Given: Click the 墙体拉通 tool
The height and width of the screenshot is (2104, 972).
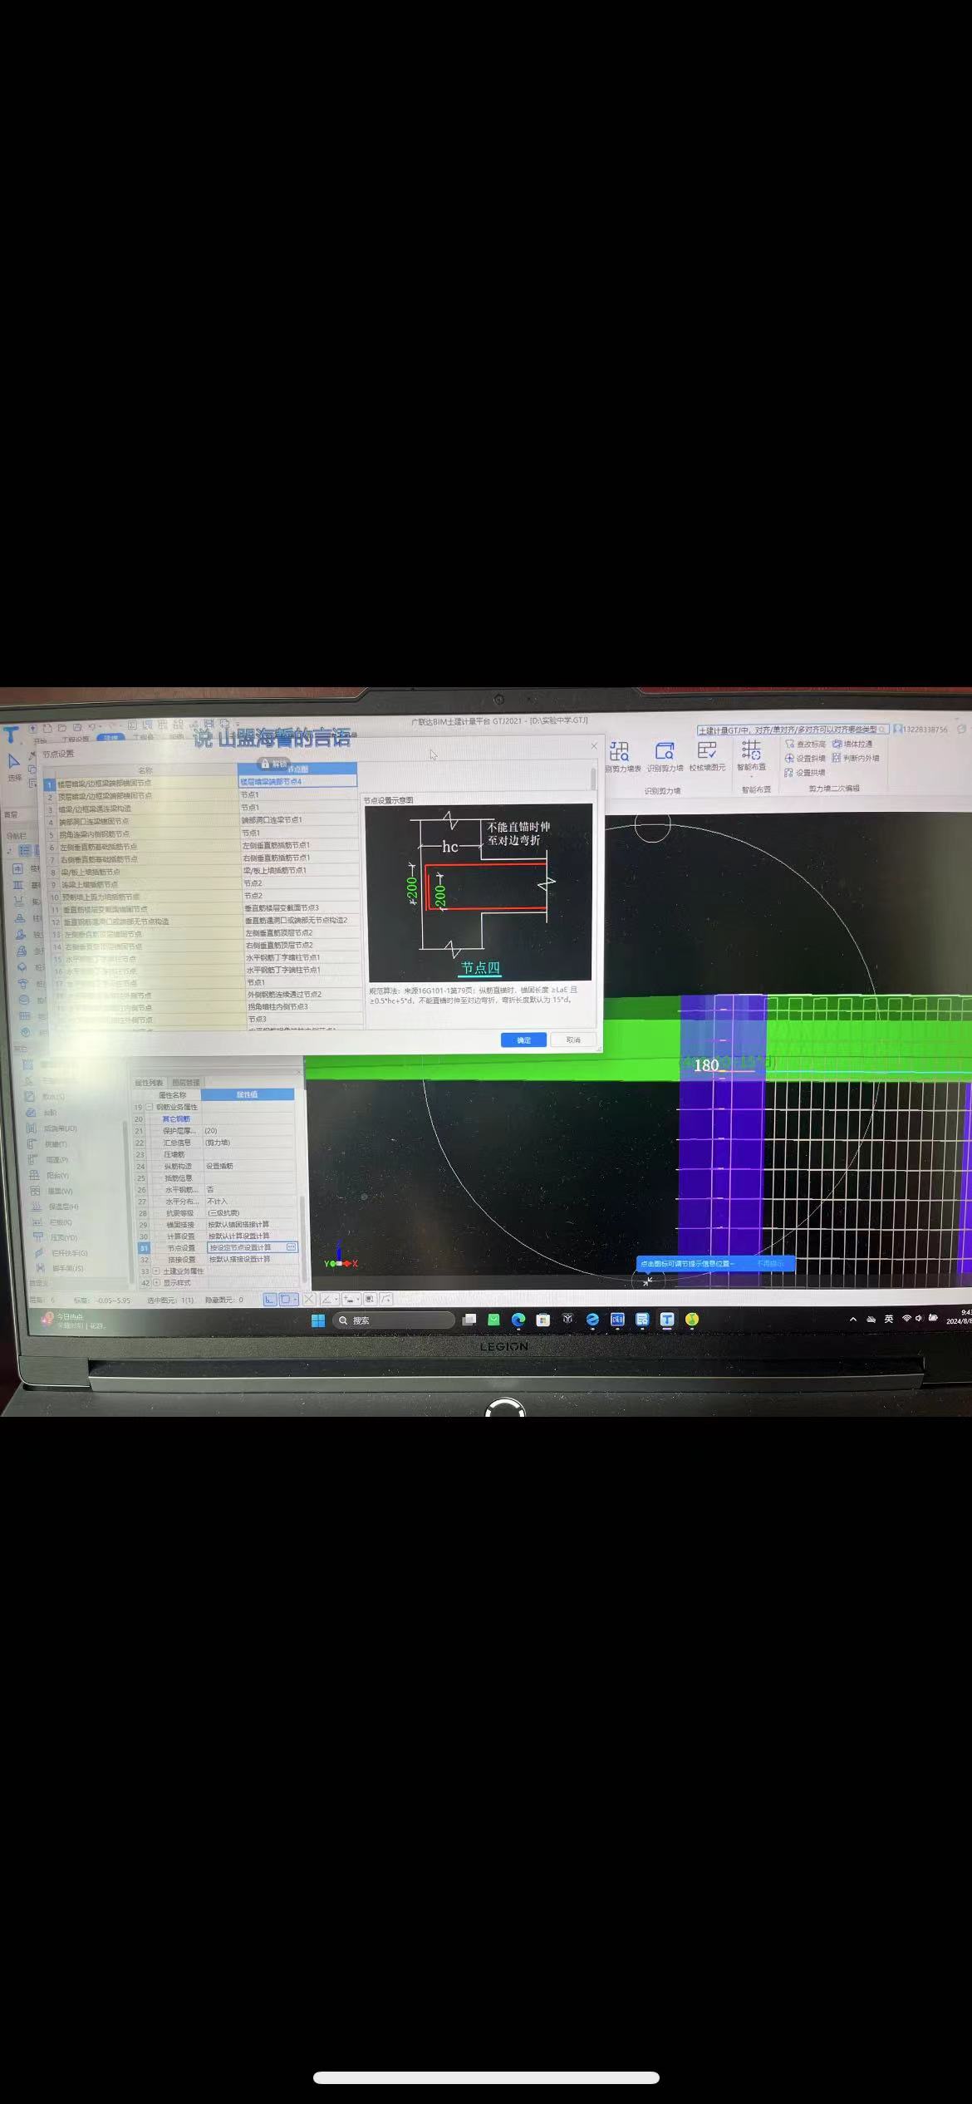Looking at the screenshot, I should coord(853,744).
